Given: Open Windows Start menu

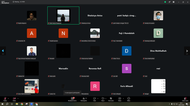Looking at the screenshot, I should click(x=2, y=104).
